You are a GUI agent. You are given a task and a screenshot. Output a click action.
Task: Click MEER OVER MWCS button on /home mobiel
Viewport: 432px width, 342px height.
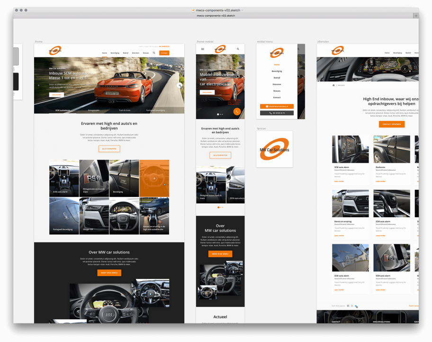pyautogui.click(x=220, y=254)
